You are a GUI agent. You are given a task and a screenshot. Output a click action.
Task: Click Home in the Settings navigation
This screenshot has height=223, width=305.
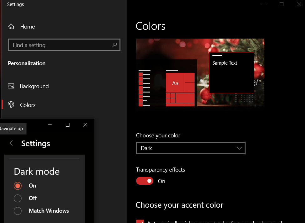[28, 27]
